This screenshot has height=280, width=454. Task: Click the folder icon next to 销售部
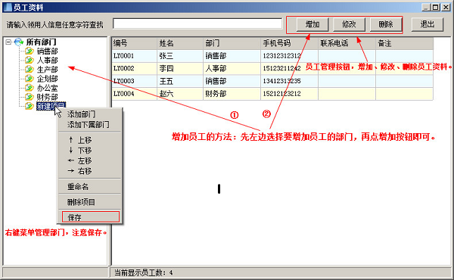coord(30,51)
